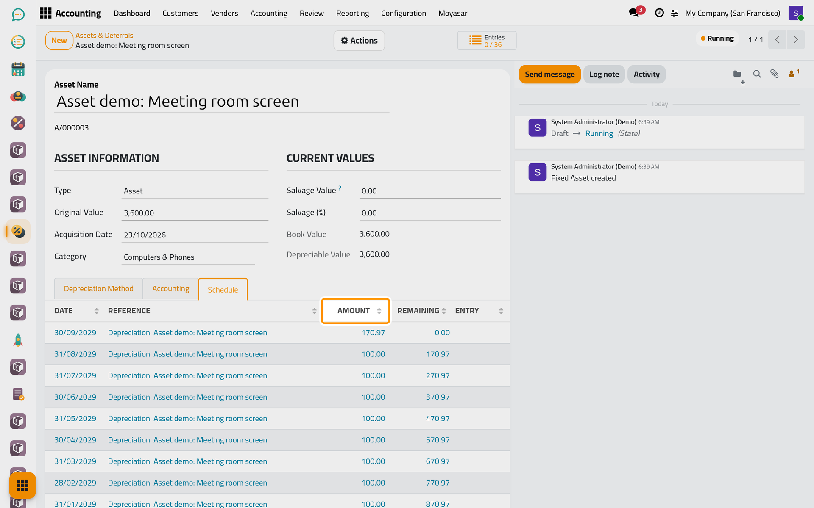The image size is (814, 508).
Task: Sort schedule by Reference column
Action: click(212, 311)
